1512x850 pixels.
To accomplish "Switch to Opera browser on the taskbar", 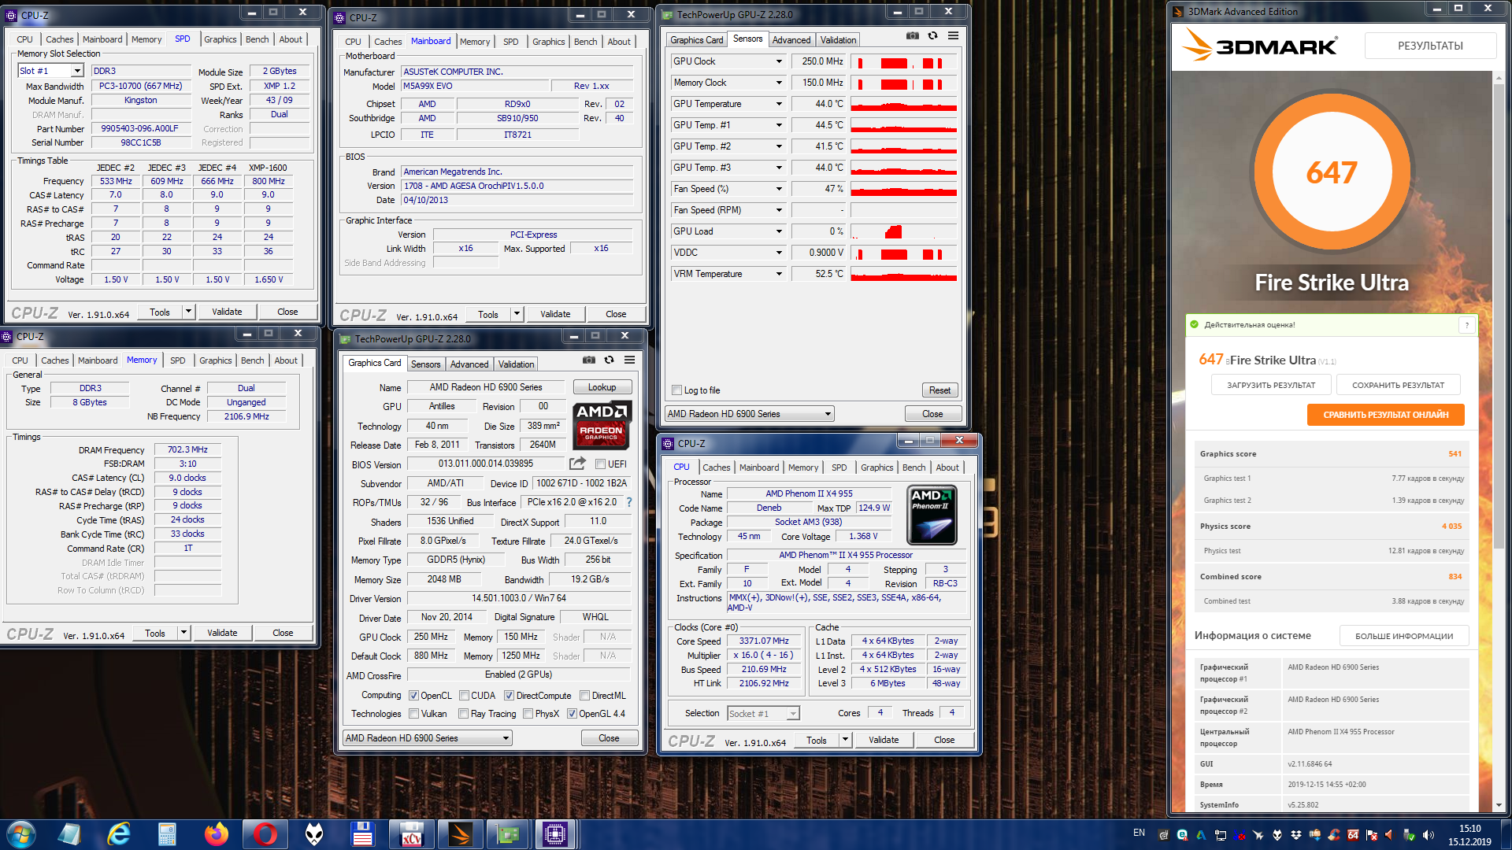I will click(265, 834).
